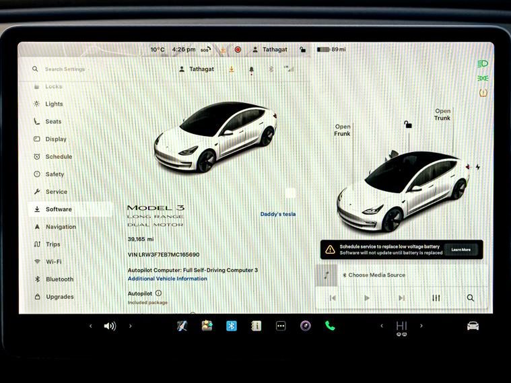
Task: Open media equalizer settings icon
Action: click(436, 298)
